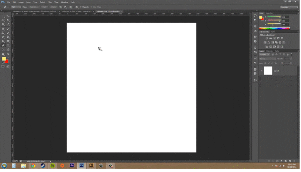301x172 pixels.
Task: Toggle the Magnetic checkbox in options bar
Action: point(81,7)
